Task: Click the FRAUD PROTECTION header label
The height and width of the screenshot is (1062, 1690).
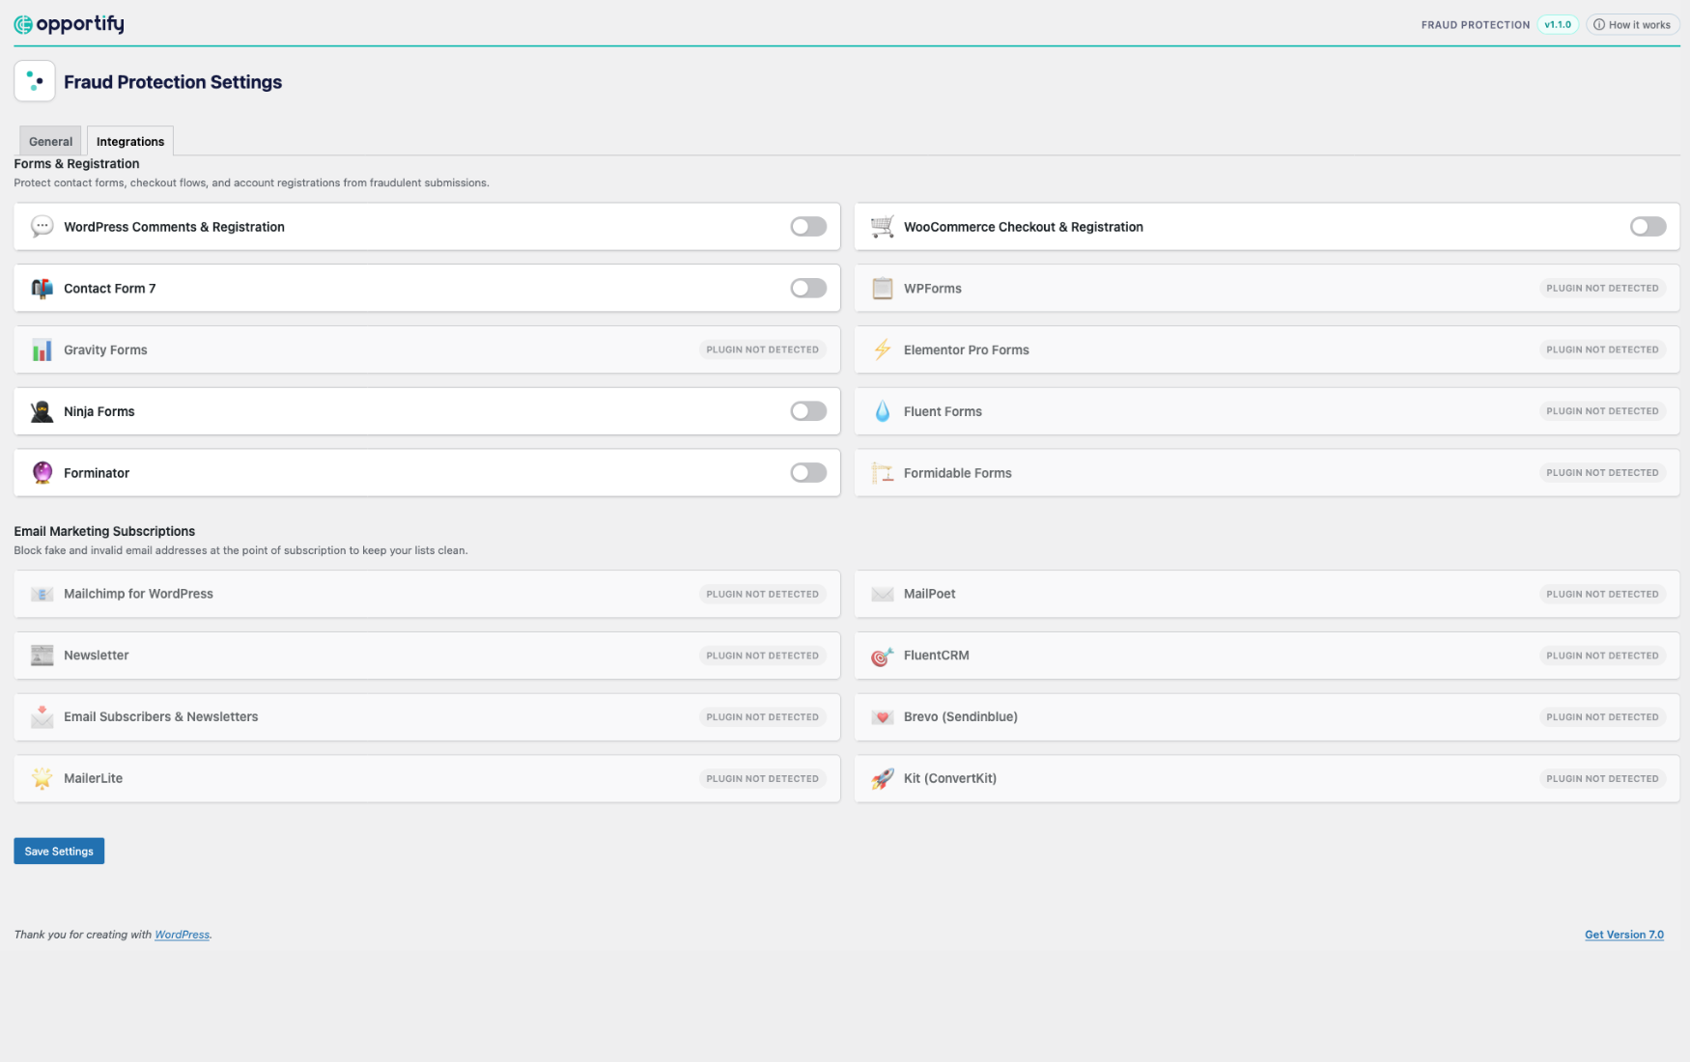Action: click(1475, 25)
